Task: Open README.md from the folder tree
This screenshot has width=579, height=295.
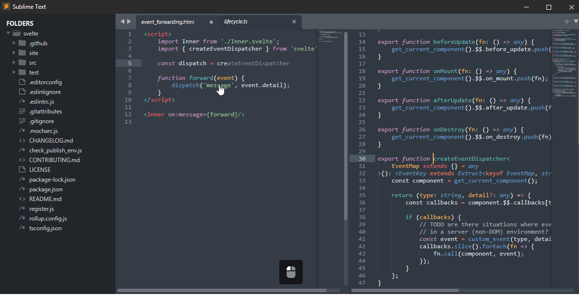Action: [x=45, y=199]
